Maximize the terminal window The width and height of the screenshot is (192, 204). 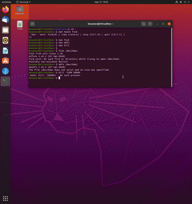tap(163, 24)
